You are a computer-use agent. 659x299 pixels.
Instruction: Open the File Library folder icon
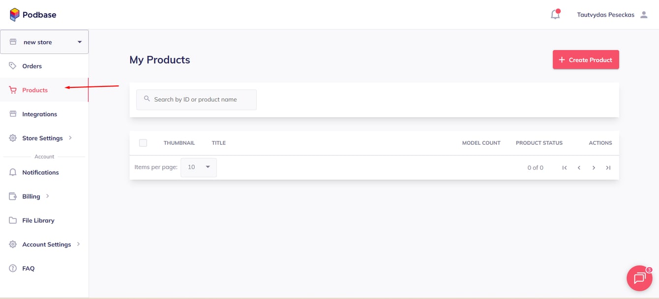(12, 220)
